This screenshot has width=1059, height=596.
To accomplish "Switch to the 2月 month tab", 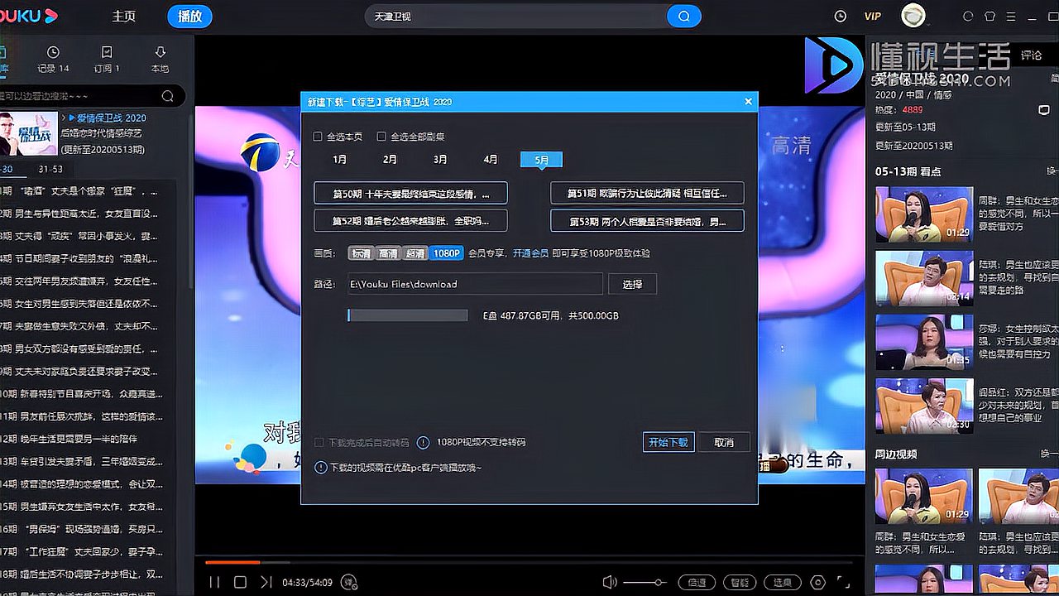I will pyautogui.click(x=390, y=159).
